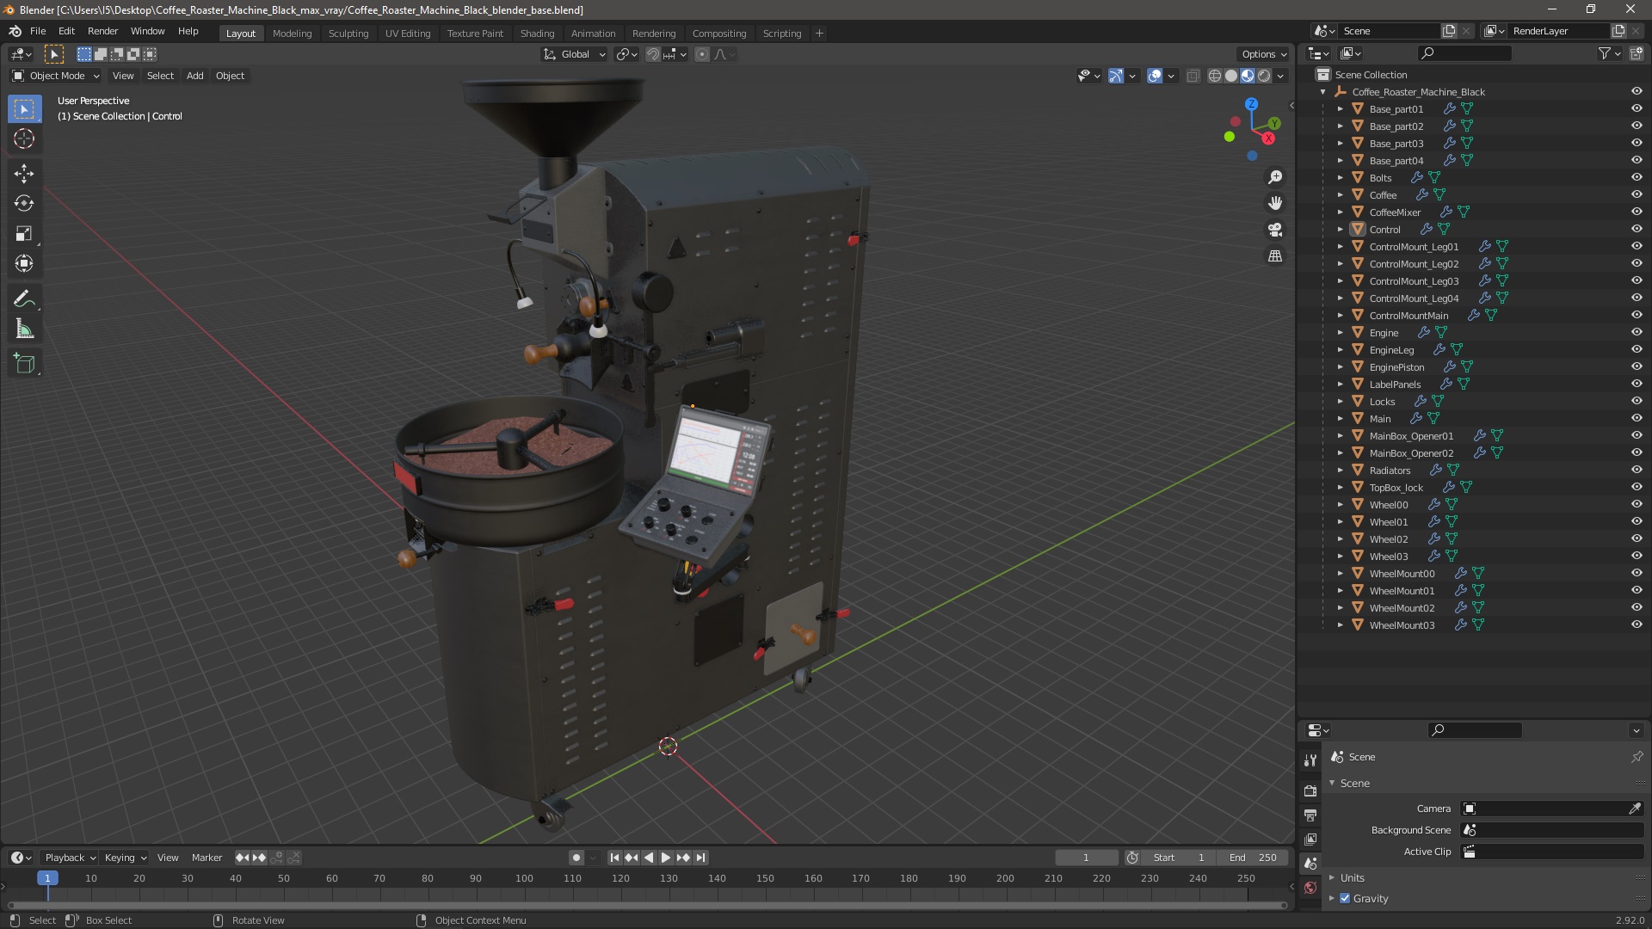Open the Marker menu in timeline
Viewport: 1652px width, 929px height.
coord(206,858)
